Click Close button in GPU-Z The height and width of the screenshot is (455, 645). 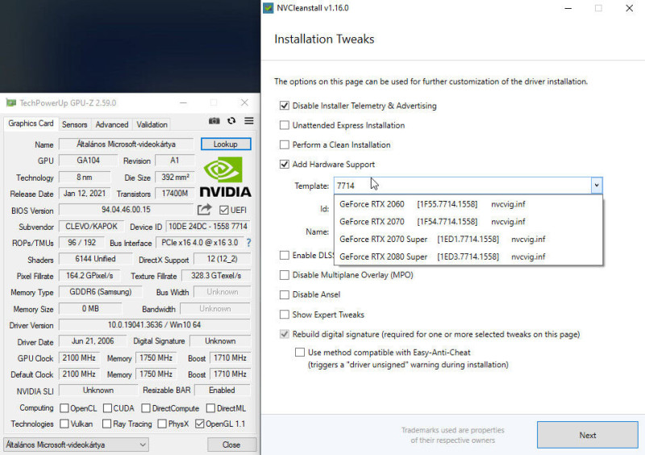(x=231, y=445)
